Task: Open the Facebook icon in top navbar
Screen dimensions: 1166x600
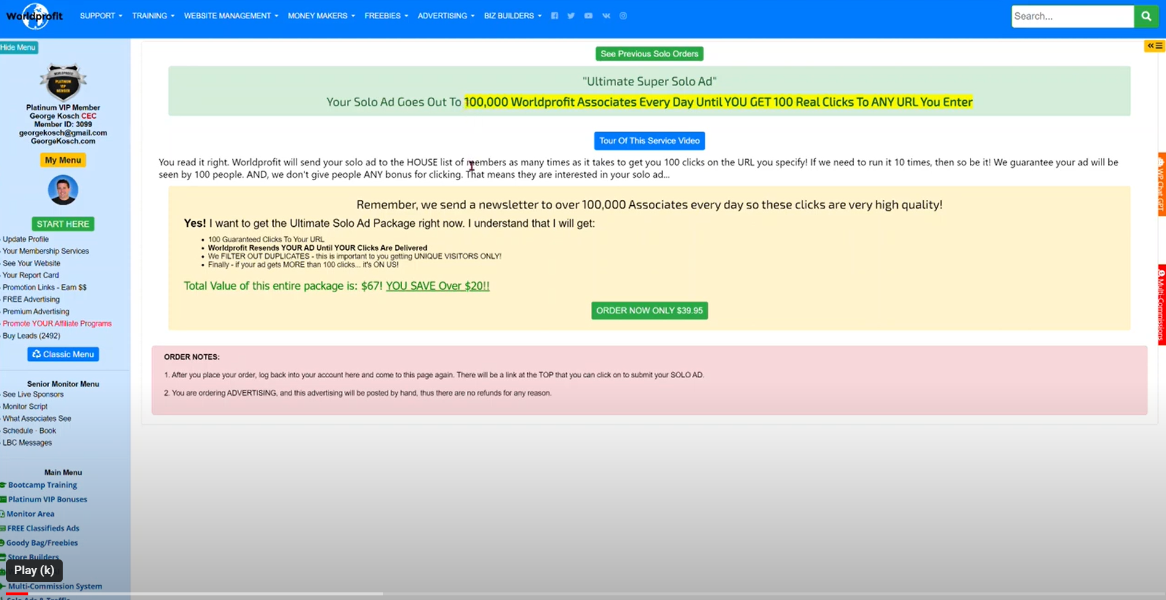Action: click(554, 16)
